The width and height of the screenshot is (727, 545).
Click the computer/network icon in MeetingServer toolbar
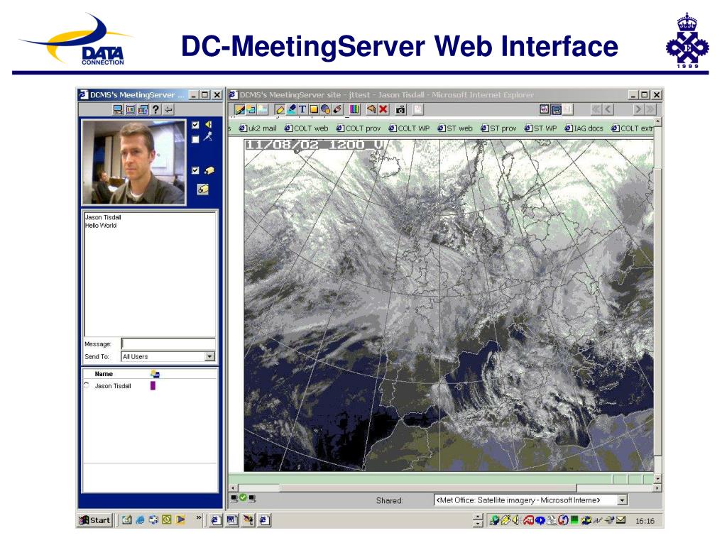pyautogui.click(x=118, y=109)
